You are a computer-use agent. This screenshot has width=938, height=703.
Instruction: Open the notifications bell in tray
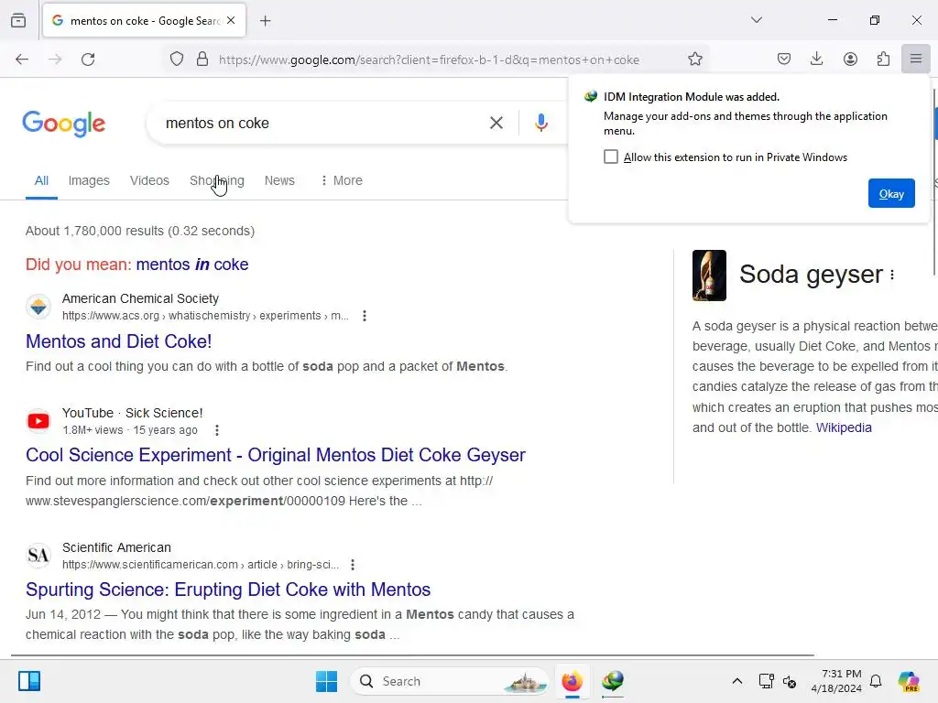(x=876, y=681)
